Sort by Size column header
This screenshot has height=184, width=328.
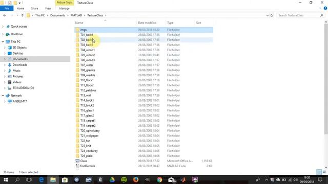(198, 22)
